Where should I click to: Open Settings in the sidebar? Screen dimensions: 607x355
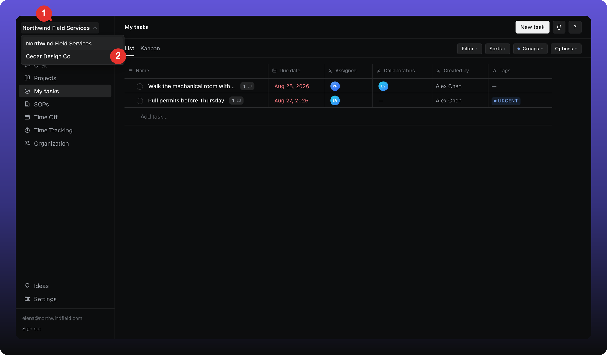tap(65, 299)
